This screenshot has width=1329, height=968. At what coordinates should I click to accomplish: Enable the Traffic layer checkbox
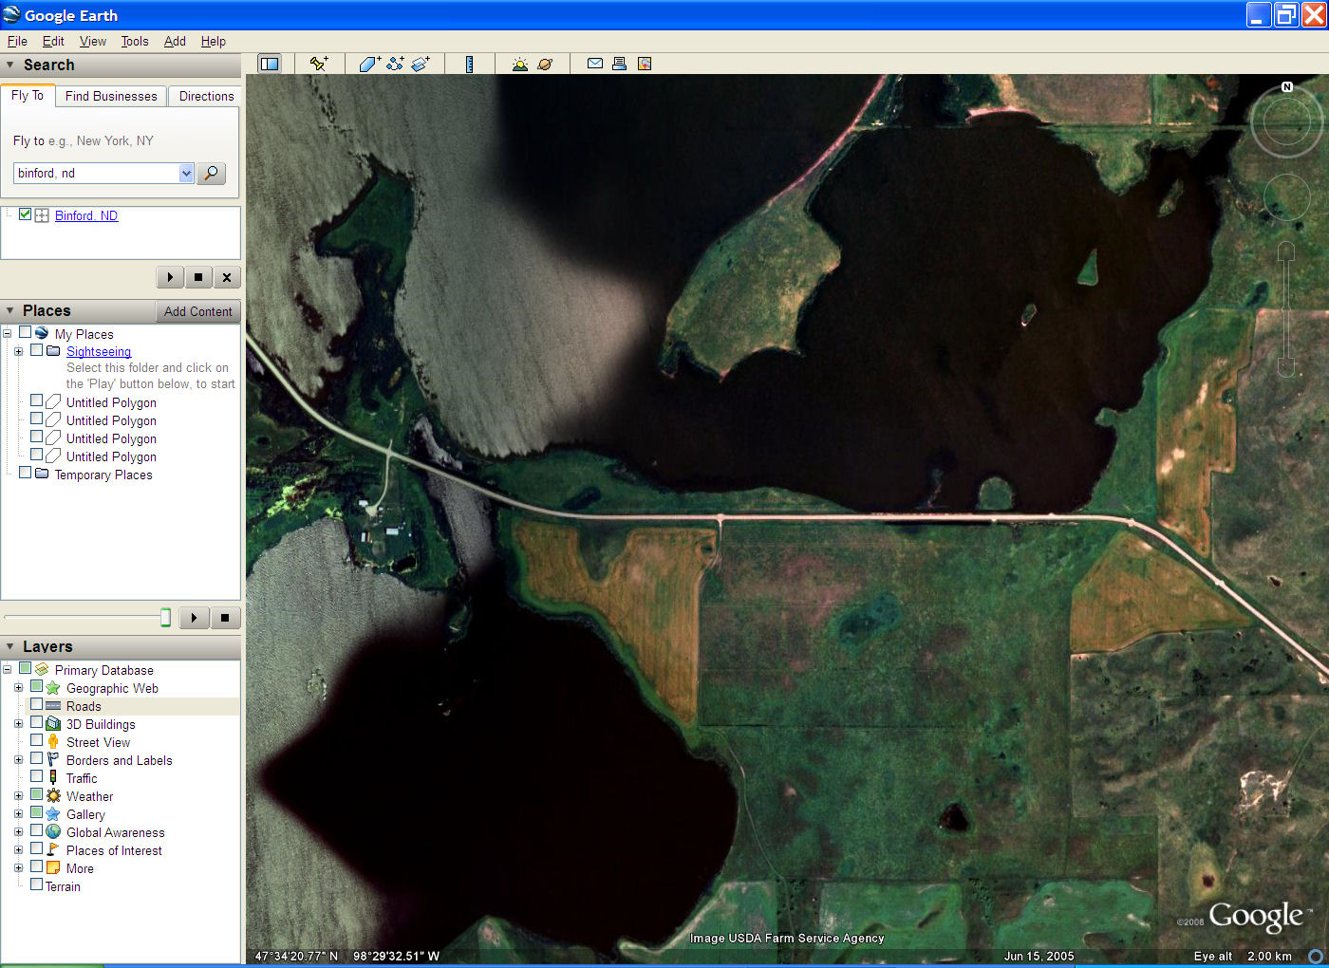click(36, 777)
